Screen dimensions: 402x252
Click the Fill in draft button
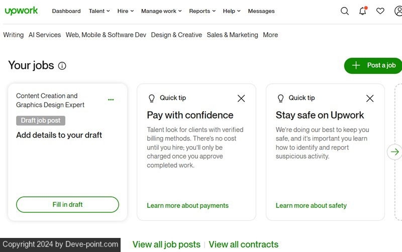pyautogui.click(x=67, y=204)
